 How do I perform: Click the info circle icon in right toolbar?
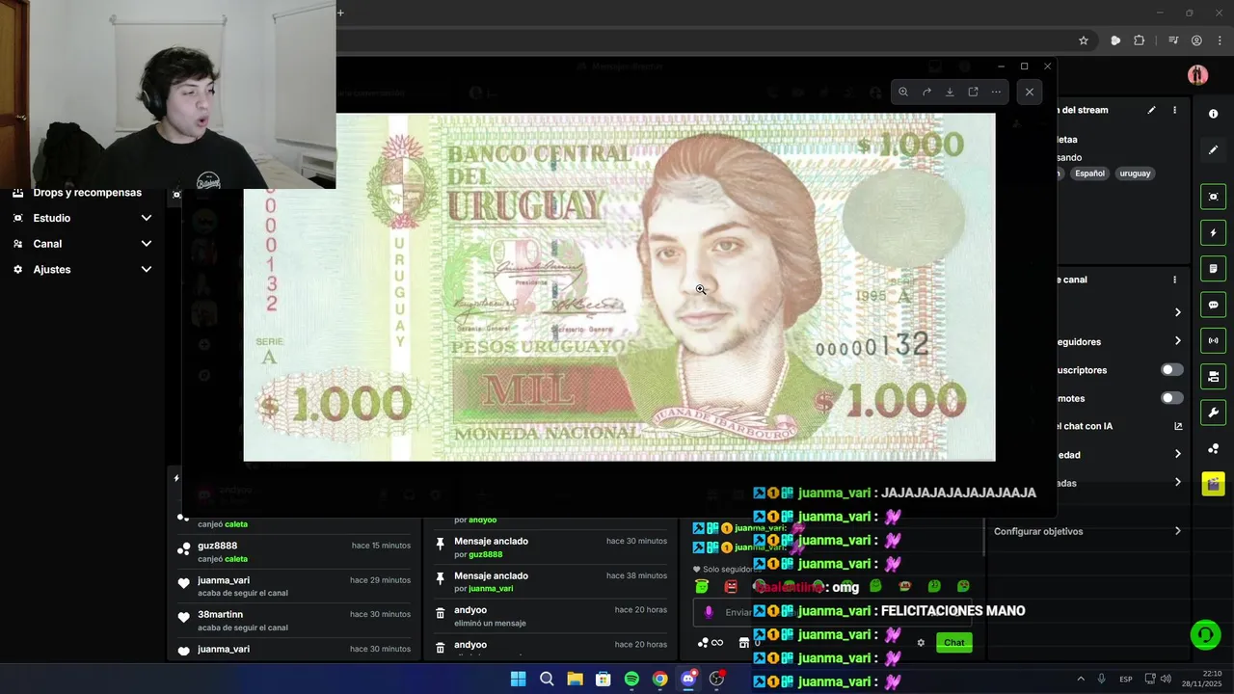(1213, 114)
